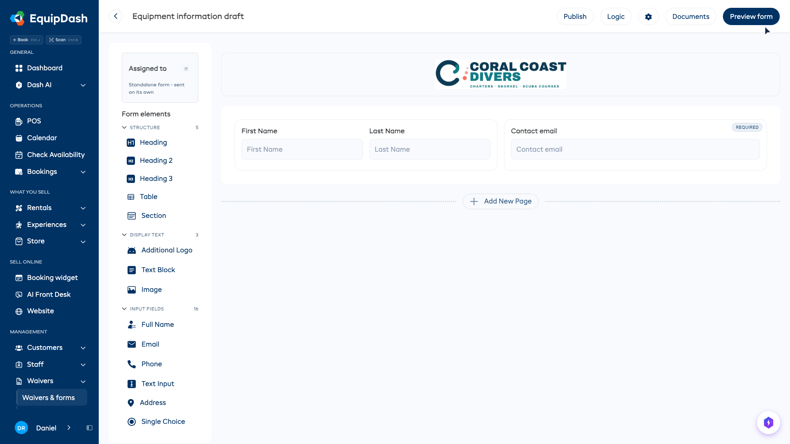Expand the Bookings submenu
The height and width of the screenshot is (444, 790).
83,172
